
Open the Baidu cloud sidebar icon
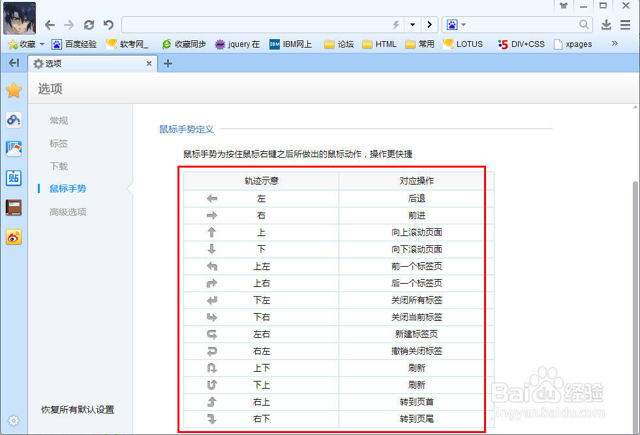click(x=14, y=120)
